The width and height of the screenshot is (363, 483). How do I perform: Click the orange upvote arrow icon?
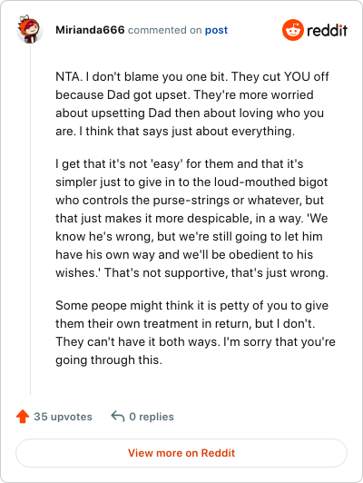(x=23, y=416)
